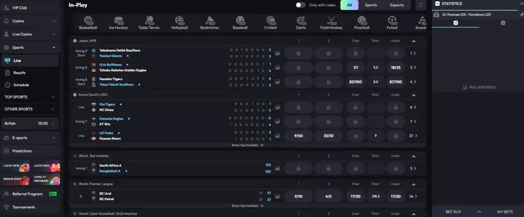524x217 pixels.
Task: Select the Volleyball sport icon
Action: tap(179, 23)
